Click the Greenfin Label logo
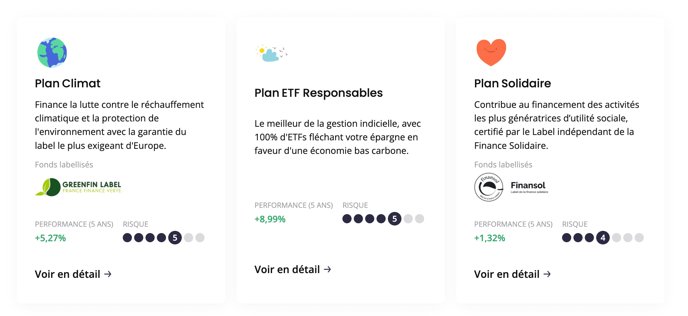 point(78,187)
